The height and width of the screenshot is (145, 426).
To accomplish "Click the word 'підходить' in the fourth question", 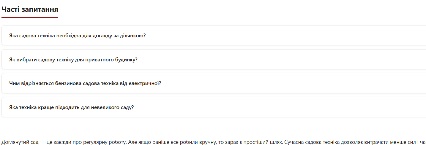I will tap(68, 107).
